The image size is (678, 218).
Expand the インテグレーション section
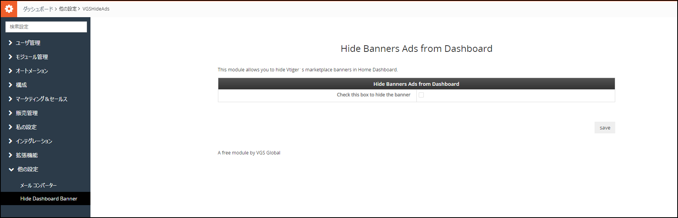[34, 141]
